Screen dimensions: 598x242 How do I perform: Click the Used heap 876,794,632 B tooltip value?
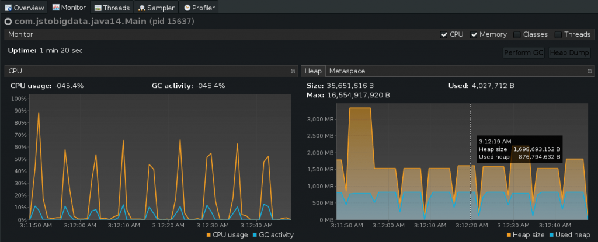(x=539, y=157)
